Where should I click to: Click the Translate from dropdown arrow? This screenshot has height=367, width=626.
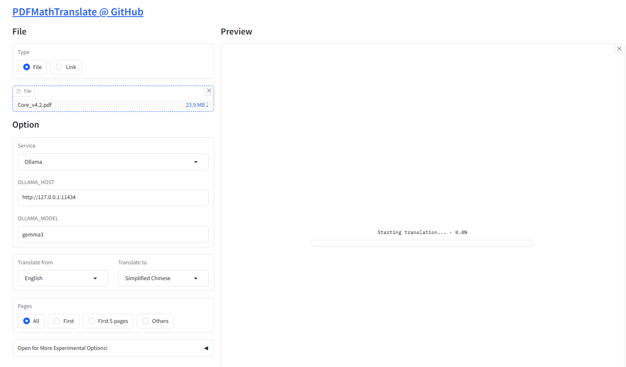[95, 278]
